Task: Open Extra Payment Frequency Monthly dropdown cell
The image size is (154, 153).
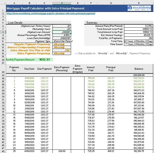Action: pyautogui.click(x=62, y=53)
